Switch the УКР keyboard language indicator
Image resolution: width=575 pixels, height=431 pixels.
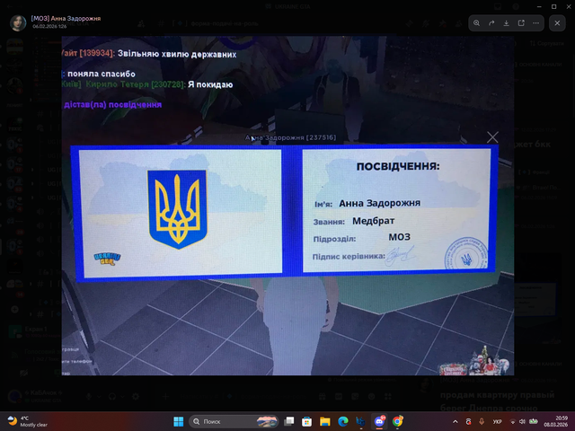pos(497,422)
